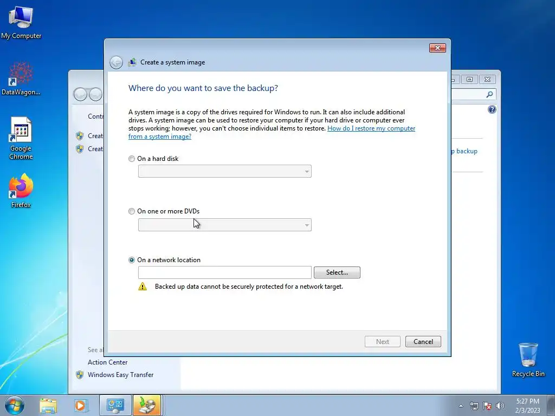Click the wizard back arrow button
555x416 pixels.
point(116,63)
